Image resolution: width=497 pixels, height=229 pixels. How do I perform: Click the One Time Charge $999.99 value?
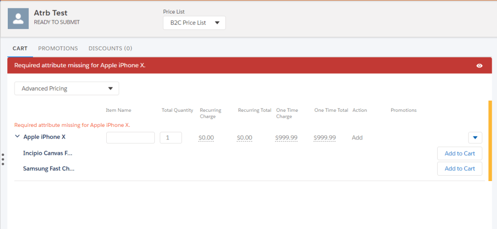pyautogui.click(x=286, y=138)
